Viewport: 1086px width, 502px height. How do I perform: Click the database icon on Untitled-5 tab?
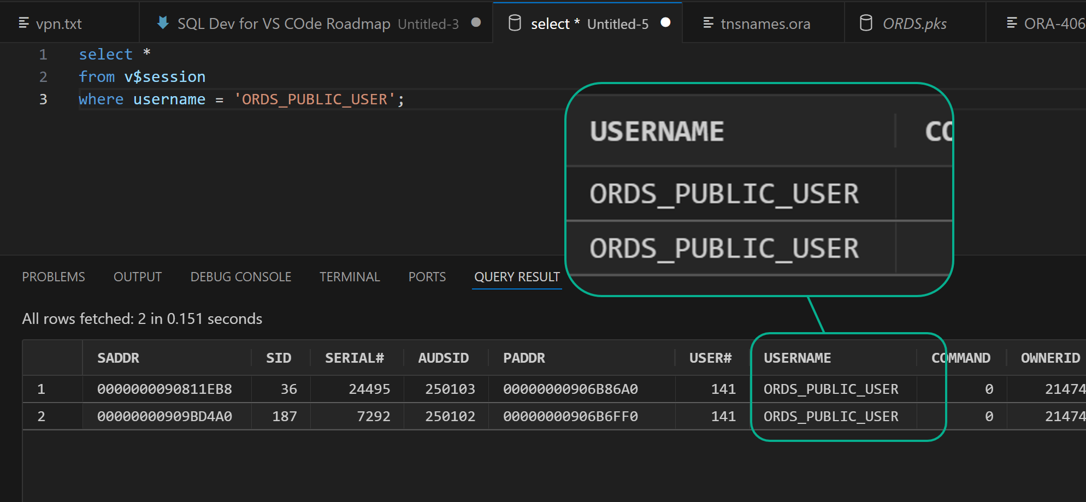pyautogui.click(x=515, y=23)
